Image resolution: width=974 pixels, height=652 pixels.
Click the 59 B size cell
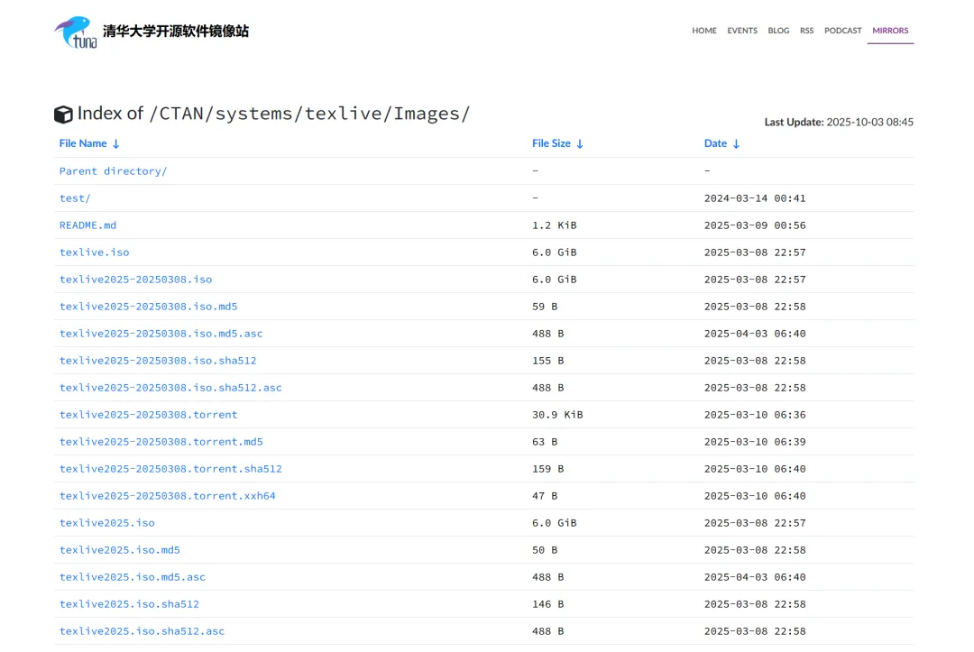coord(545,306)
